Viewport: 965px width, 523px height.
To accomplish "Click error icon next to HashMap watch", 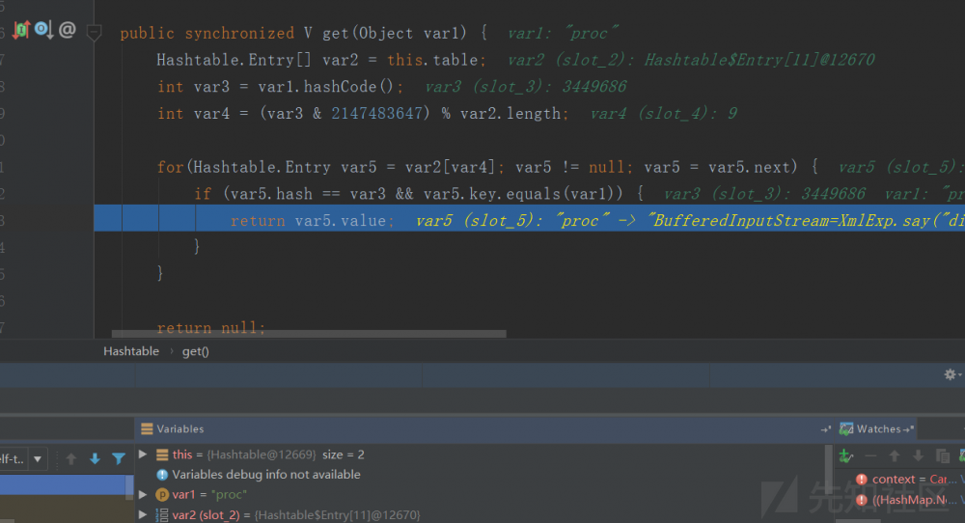I will coord(861,500).
